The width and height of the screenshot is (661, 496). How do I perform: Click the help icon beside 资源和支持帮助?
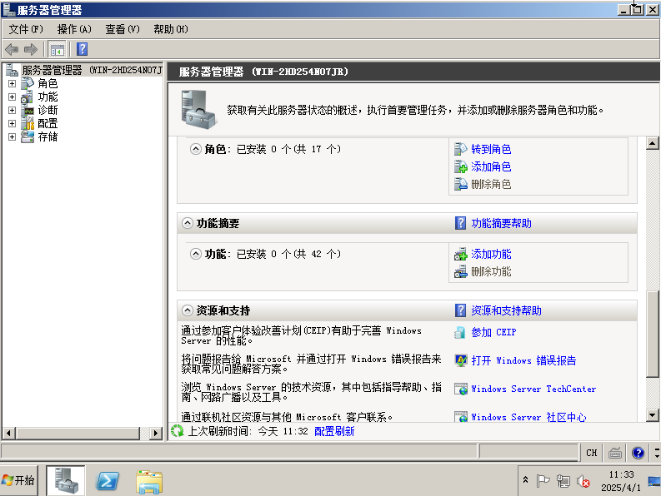point(460,310)
